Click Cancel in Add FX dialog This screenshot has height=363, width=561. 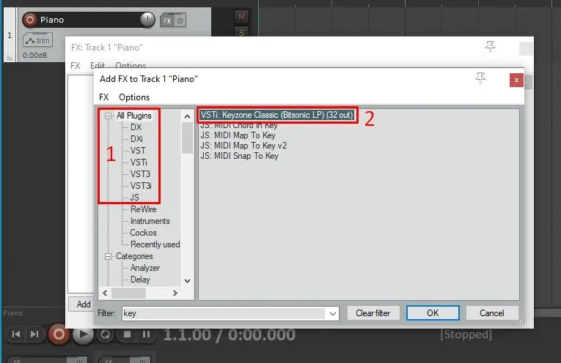491,313
